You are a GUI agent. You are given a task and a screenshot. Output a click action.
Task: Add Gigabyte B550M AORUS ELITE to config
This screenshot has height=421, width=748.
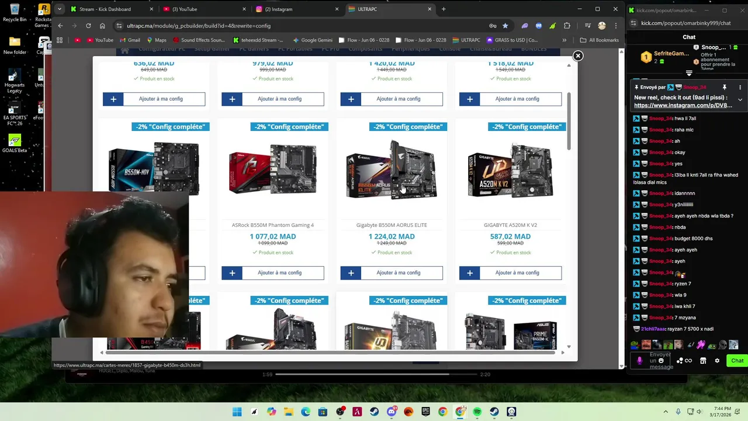pos(392,272)
